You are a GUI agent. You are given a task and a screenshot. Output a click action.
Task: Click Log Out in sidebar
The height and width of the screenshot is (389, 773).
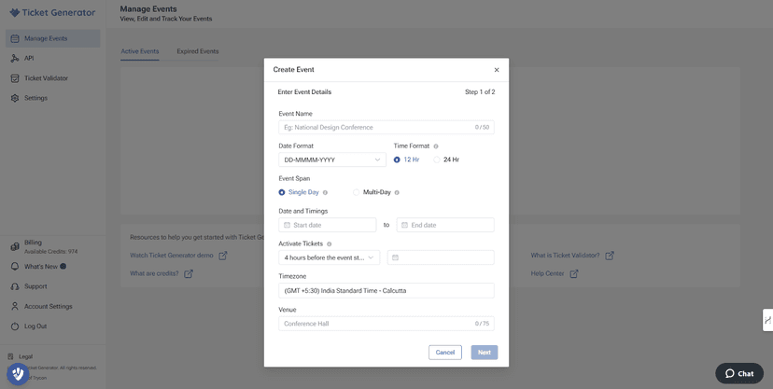35,326
